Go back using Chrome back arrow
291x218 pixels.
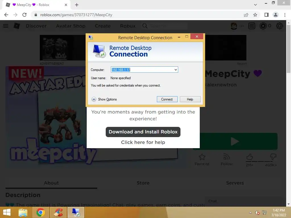(6, 15)
